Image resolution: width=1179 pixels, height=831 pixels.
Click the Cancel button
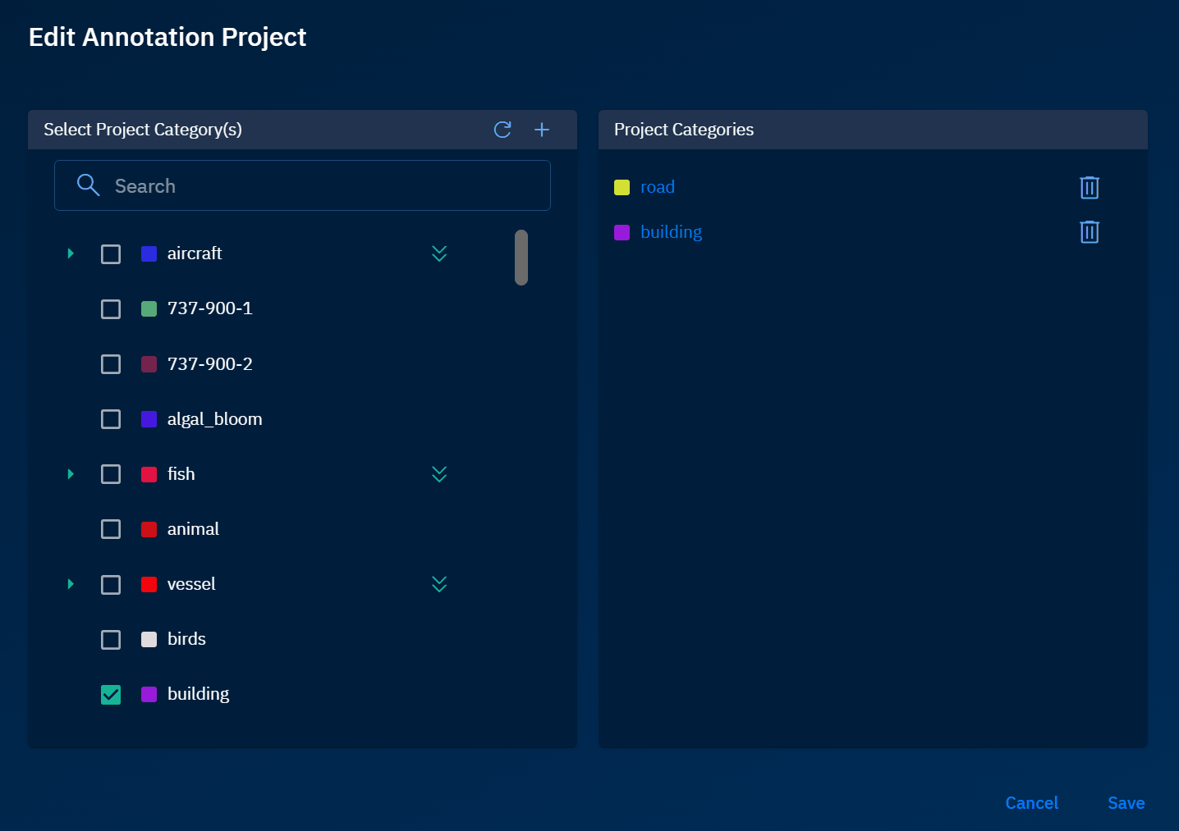[x=1031, y=803]
